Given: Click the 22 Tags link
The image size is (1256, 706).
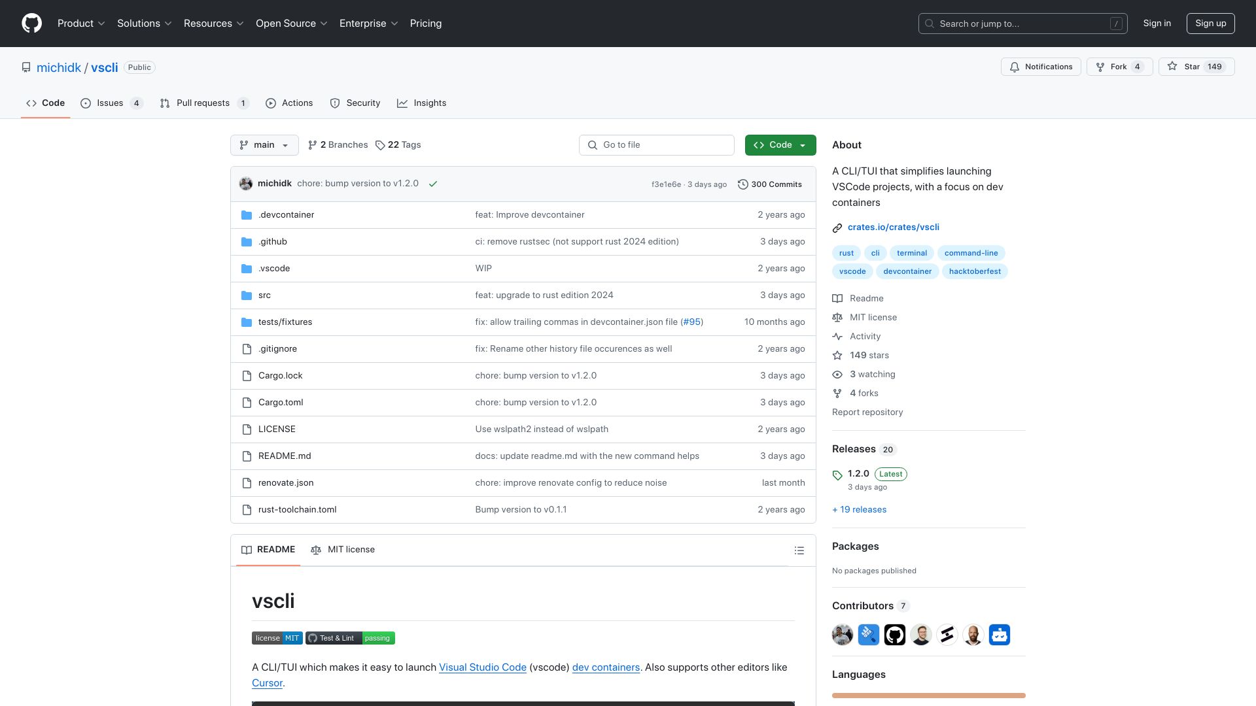Looking at the screenshot, I should coord(398,145).
